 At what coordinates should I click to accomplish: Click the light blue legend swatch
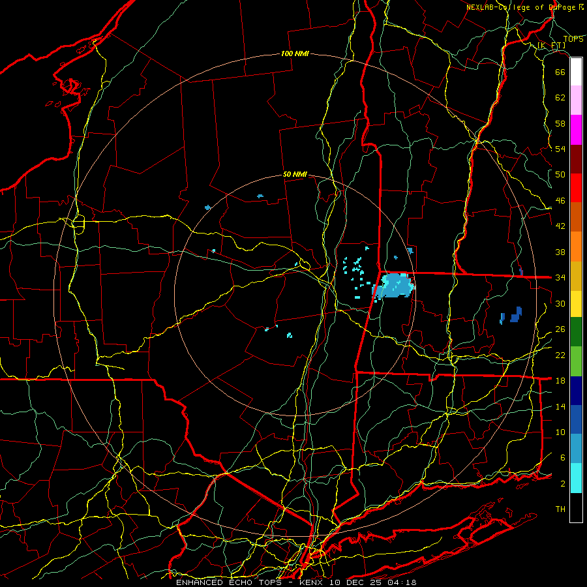576,449
